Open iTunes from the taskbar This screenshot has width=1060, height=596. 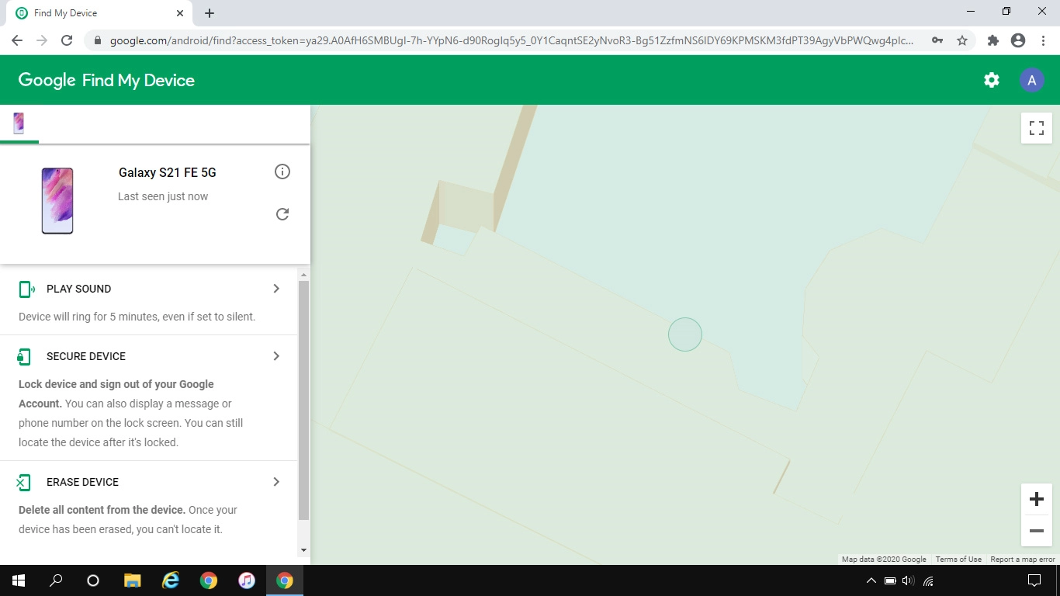click(247, 580)
